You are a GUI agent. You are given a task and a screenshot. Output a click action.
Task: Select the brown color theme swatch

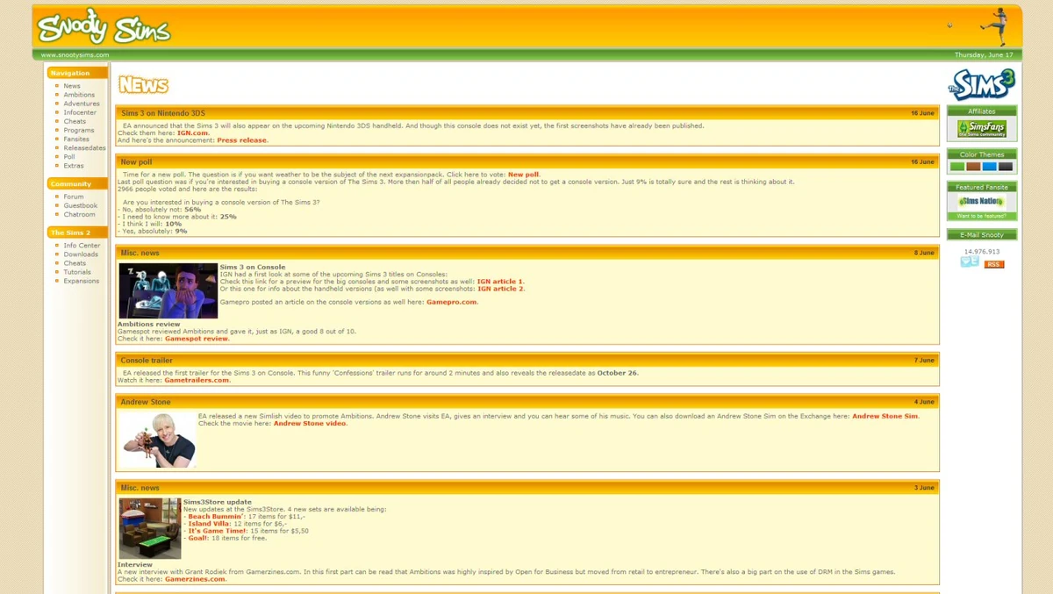[x=973, y=166]
